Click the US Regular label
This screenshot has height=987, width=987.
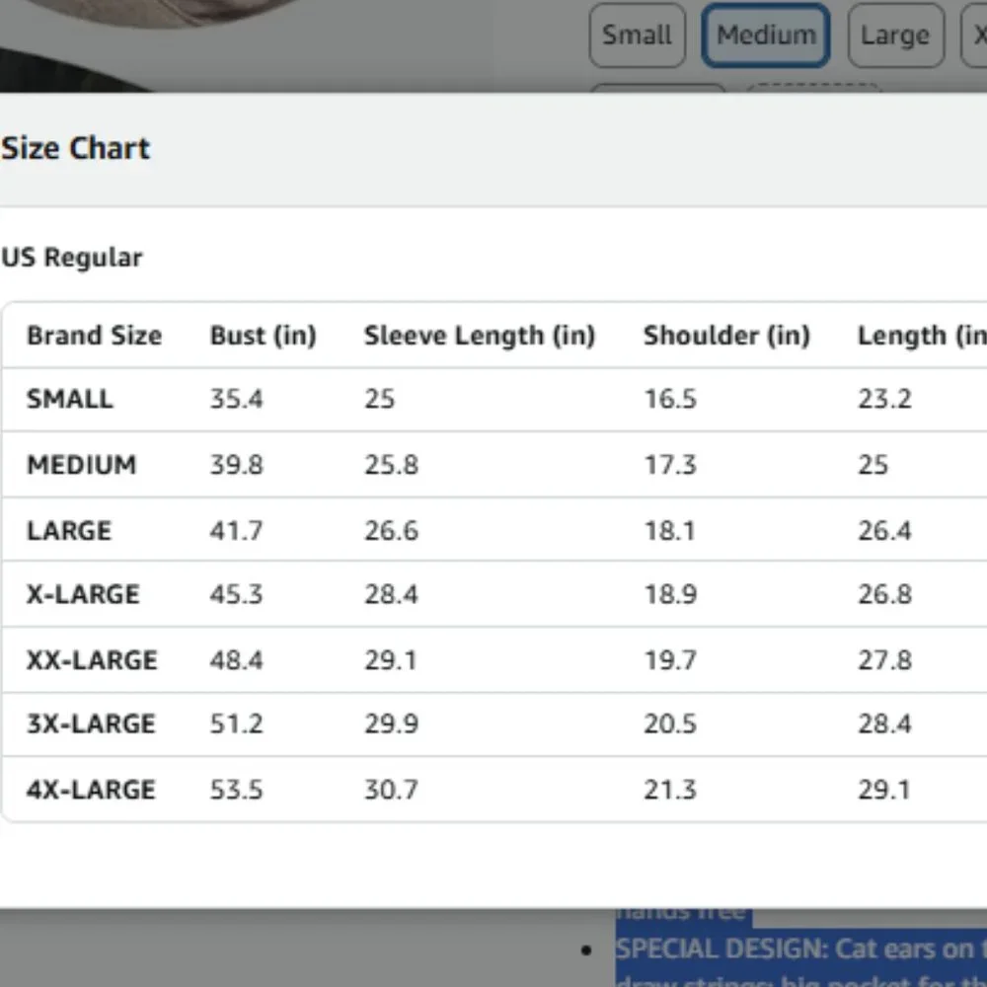[x=72, y=258]
